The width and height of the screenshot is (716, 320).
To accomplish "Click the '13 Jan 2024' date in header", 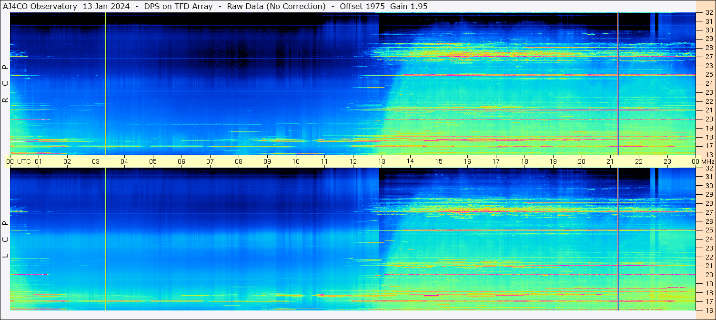I will [x=106, y=6].
